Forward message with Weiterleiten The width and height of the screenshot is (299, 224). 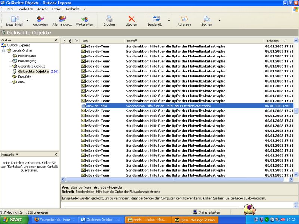coord(84,21)
